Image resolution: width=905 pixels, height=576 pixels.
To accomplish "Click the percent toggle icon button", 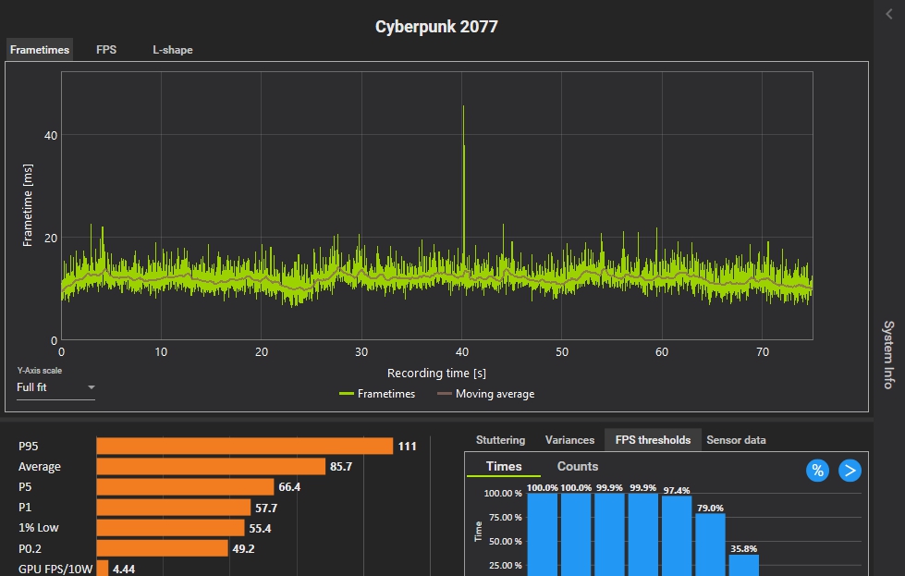I will (817, 471).
